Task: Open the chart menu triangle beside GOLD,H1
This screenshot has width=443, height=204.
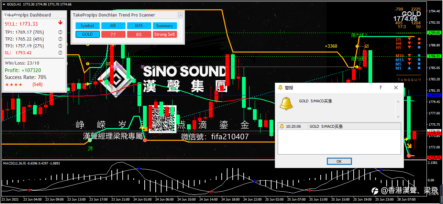Action: (x=4, y=4)
